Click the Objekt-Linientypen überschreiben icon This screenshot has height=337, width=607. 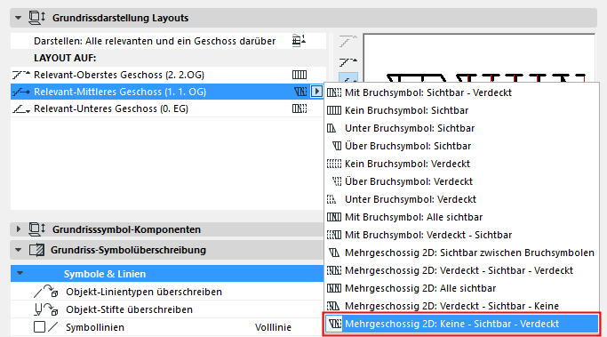pos(45,292)
